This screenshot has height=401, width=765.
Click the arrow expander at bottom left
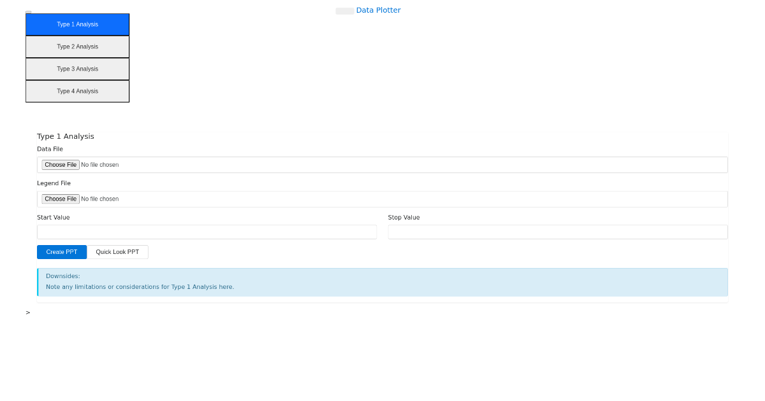[27, 313]
